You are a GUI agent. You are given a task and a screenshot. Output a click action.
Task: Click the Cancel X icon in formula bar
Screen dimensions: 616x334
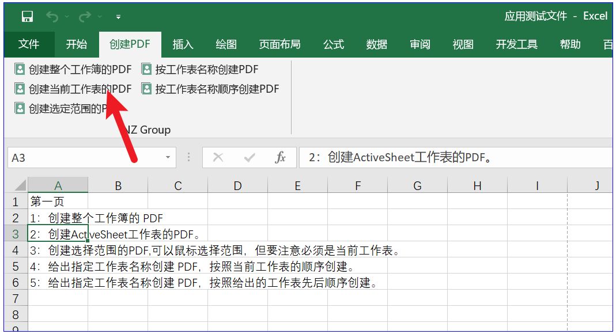218,158
